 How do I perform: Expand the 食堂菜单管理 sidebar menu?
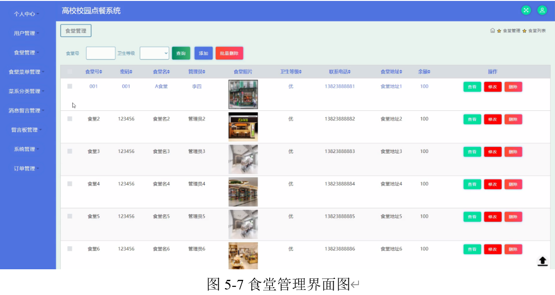pos(25,72)
